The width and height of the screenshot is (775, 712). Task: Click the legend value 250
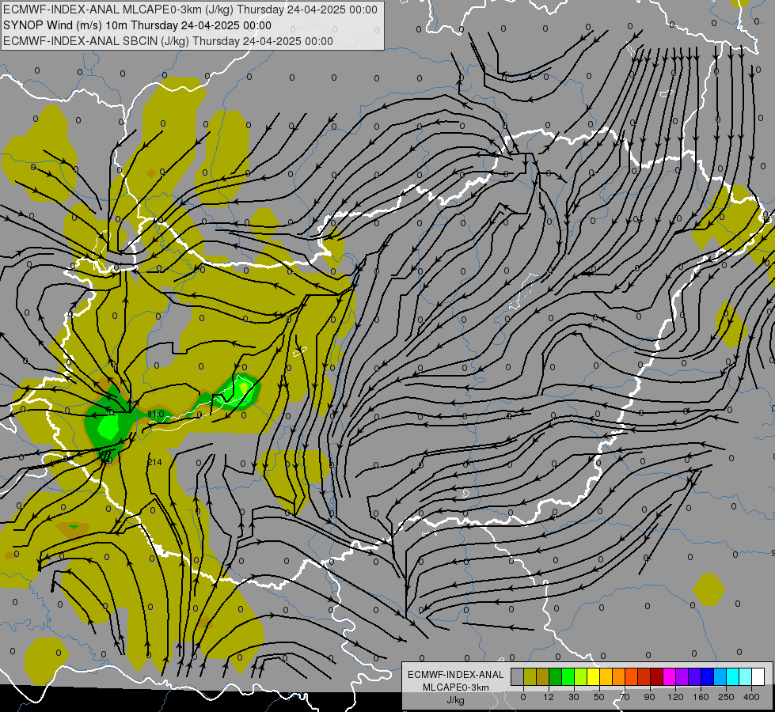(726, 697)
